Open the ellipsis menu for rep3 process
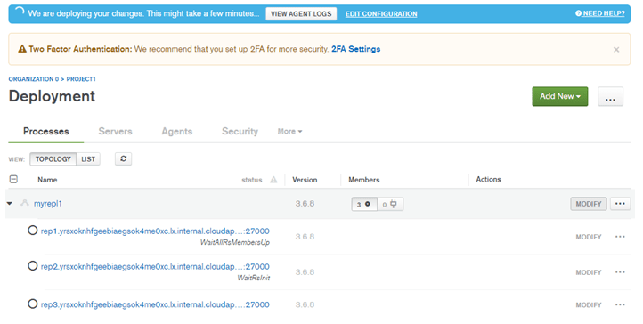Image resolution: width=643 pixels, height=324 pixels. pos(620,304)
